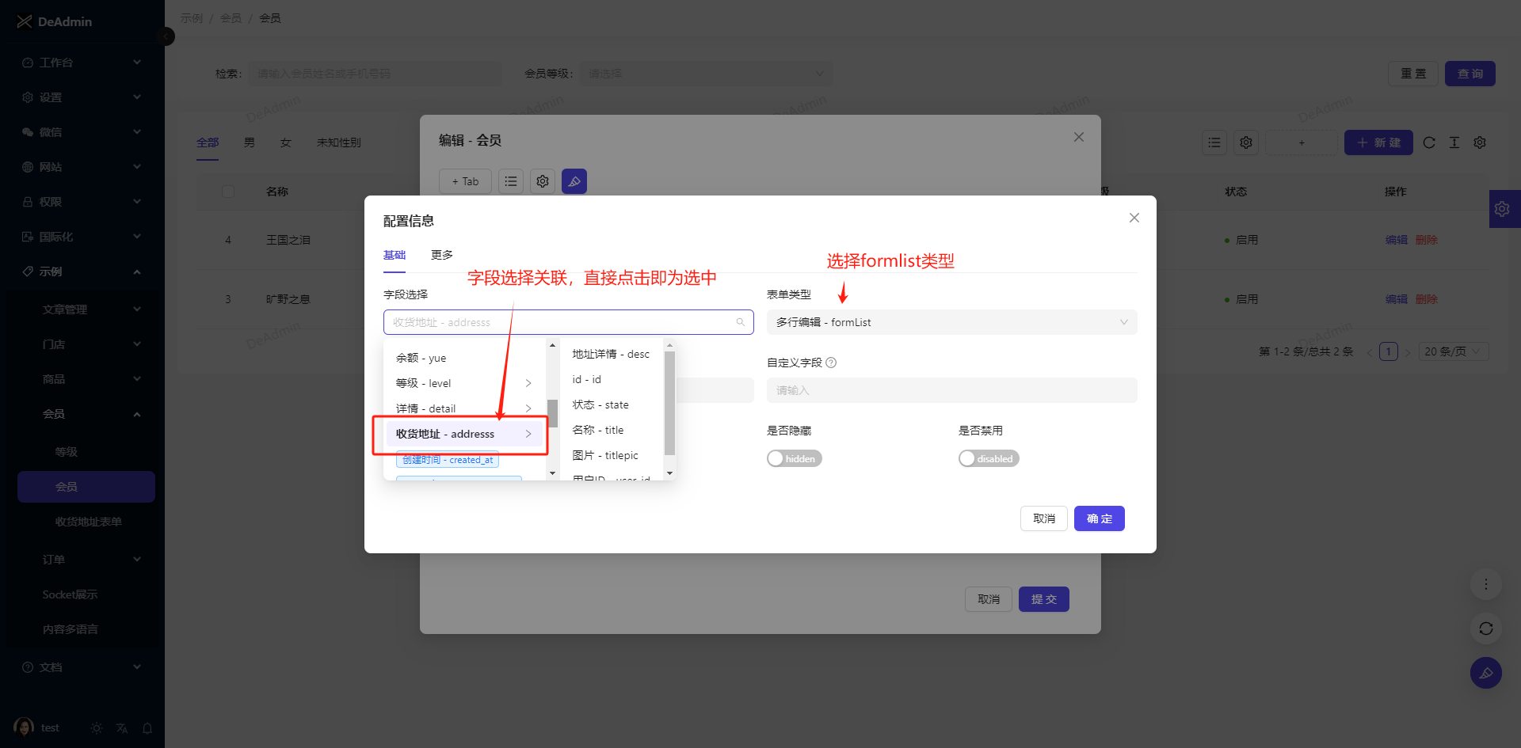Expand the 国际化 sidebar menu
1521x748 pixels.
pos(82,237)
